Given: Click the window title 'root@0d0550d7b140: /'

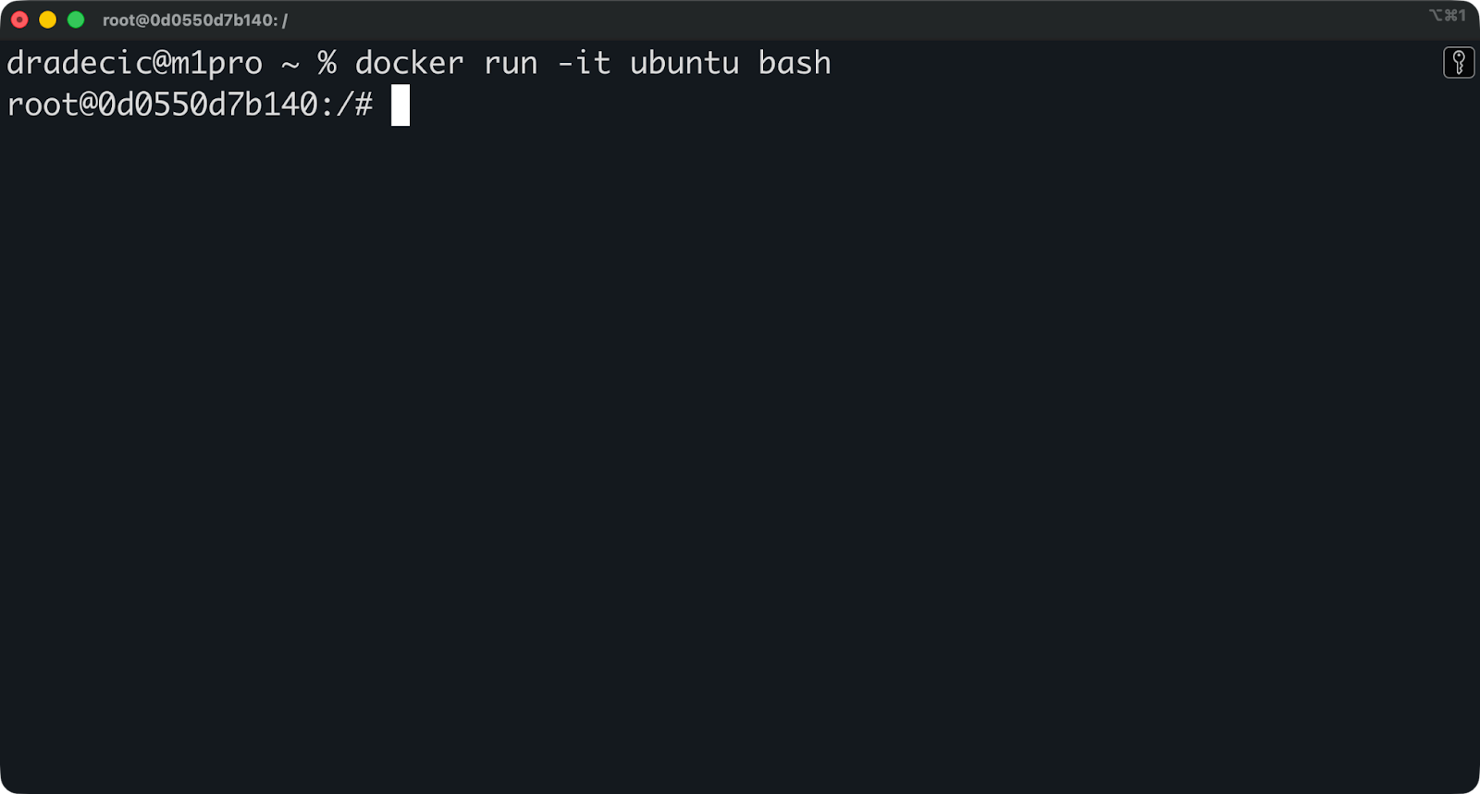Looking at the screenshot, I should tap(194, 19).
